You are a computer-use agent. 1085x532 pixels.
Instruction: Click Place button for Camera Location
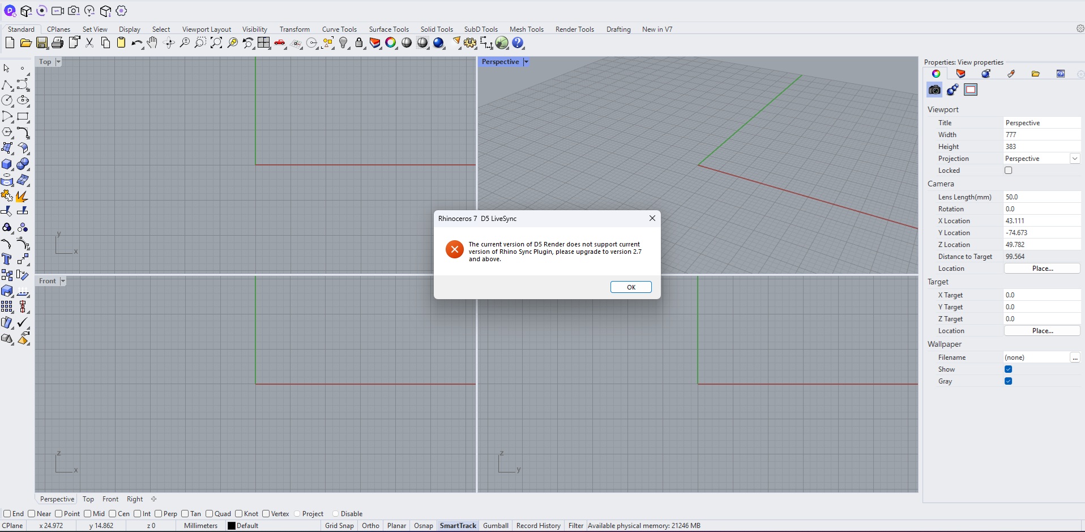pos(1042,269)
